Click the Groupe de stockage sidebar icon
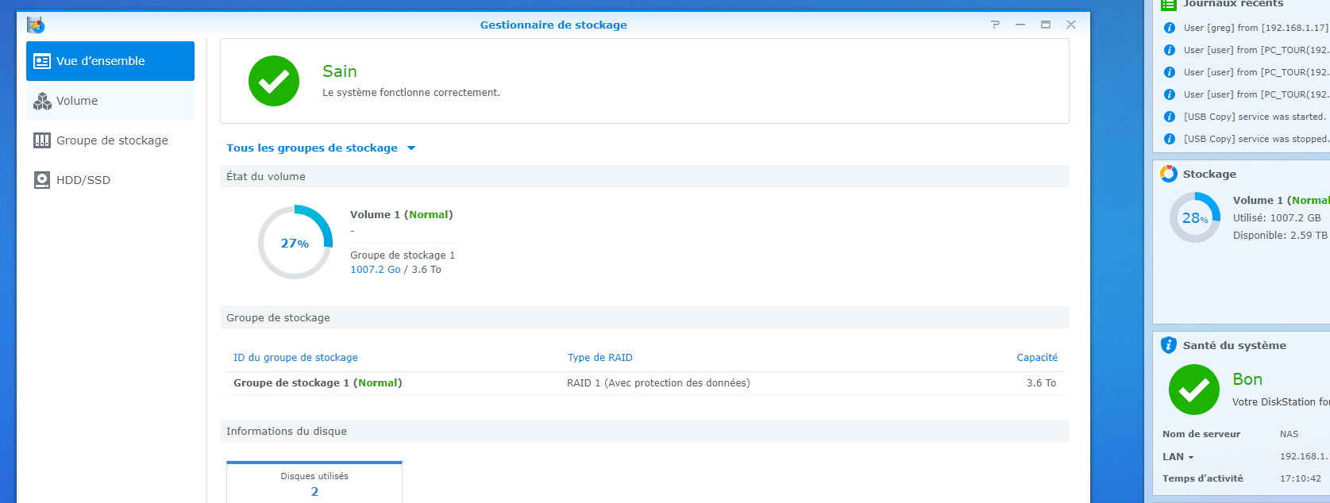The height and width of the screenshot is (503, 1330). tap(42, 140)
